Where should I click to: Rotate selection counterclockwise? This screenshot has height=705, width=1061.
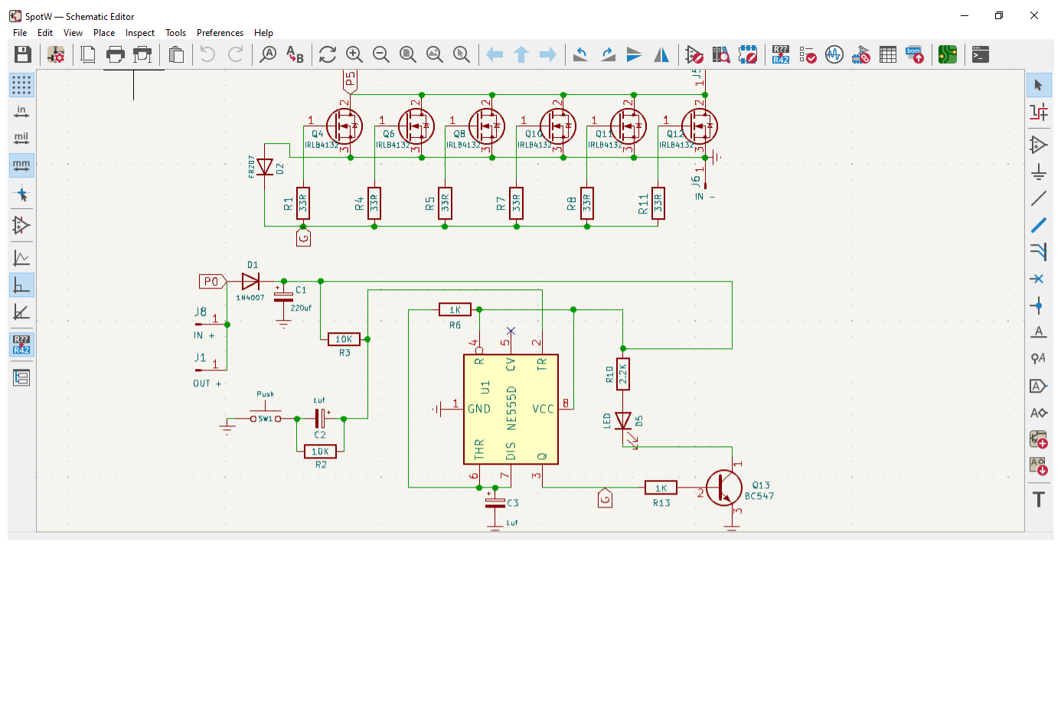point(581,54)
